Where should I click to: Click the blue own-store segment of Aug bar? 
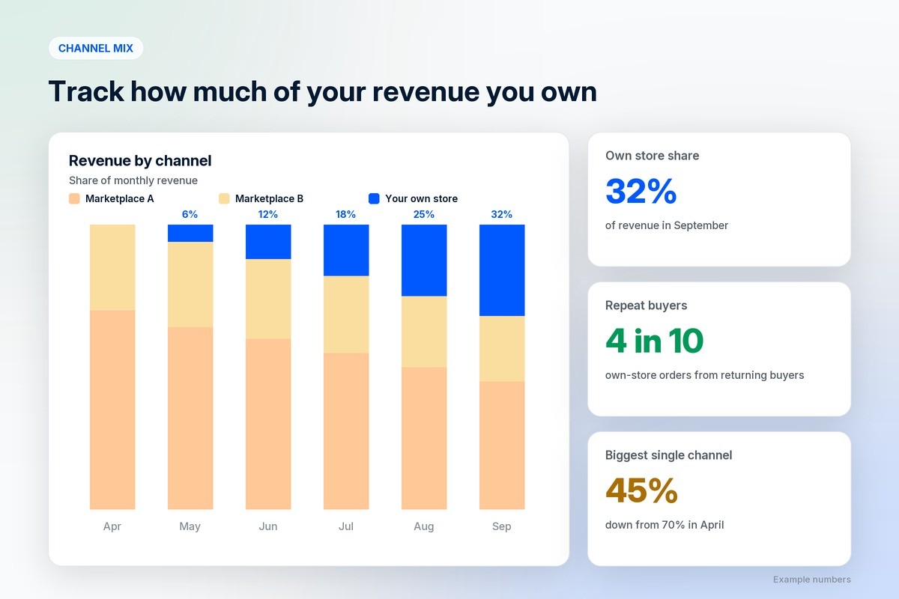(424, 261)
